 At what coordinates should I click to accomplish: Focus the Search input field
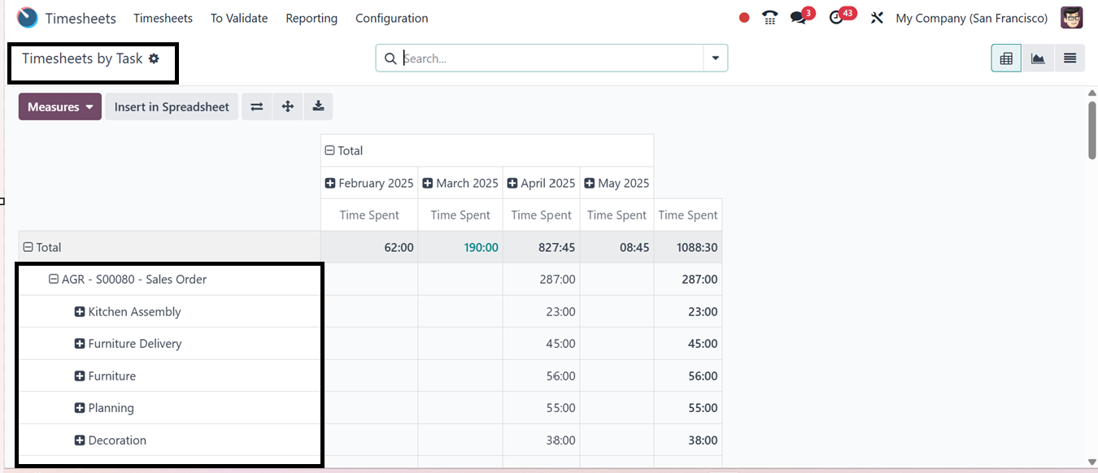pos(551,59)
